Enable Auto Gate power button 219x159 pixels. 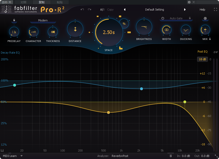[163, 18]
